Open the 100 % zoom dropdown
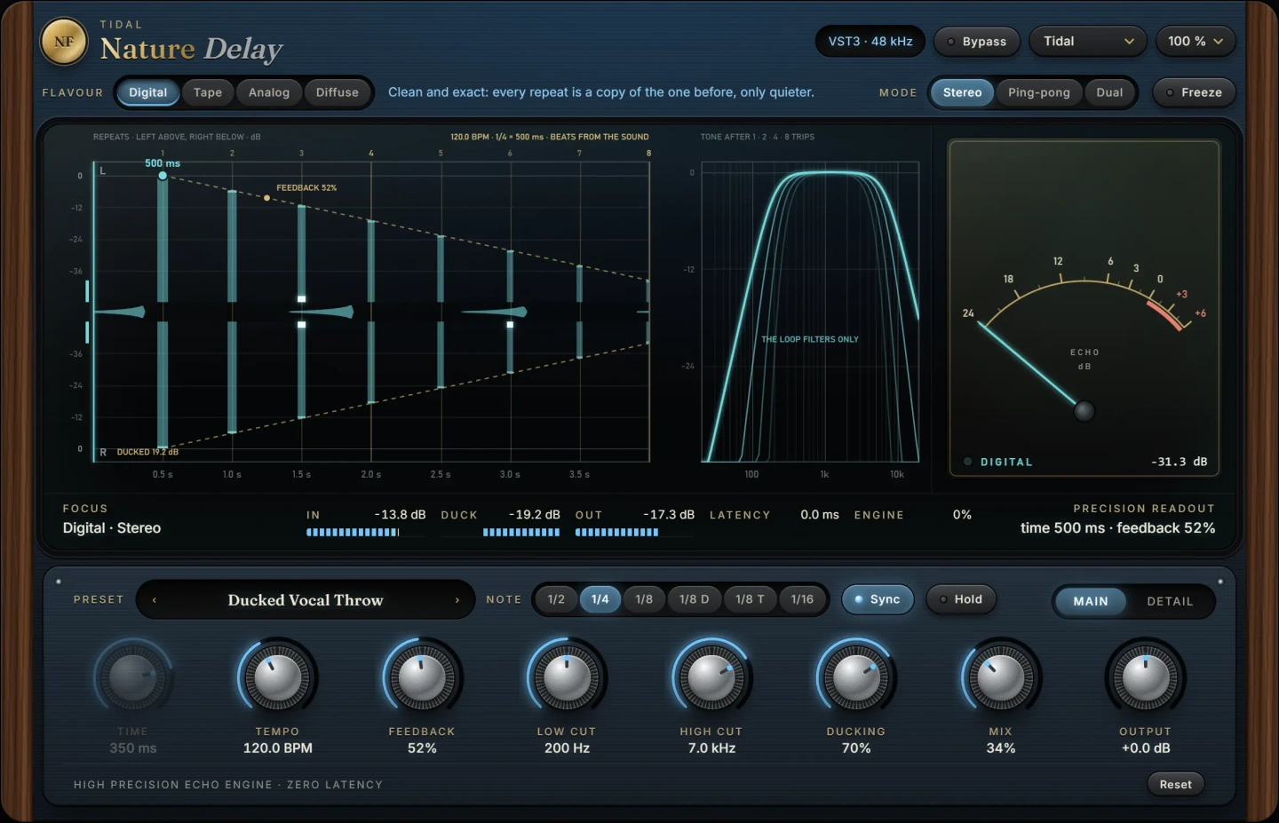1279x823 pixels. point(1196,42)
